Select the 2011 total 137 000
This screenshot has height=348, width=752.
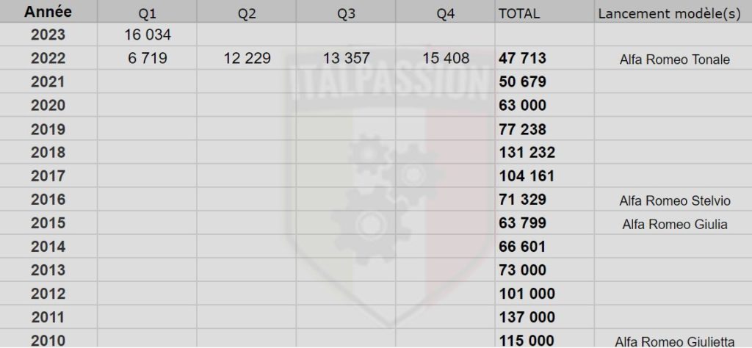click(545, 317)
